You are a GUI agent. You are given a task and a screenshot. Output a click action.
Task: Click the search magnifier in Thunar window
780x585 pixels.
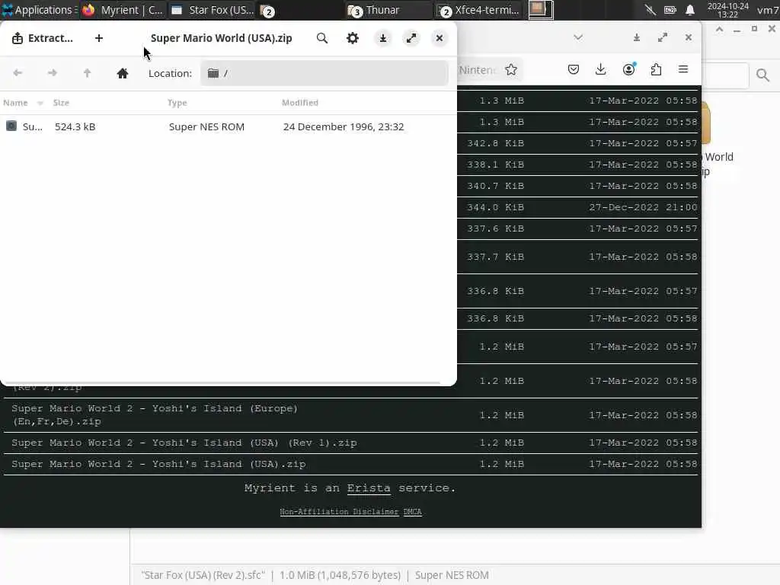[762, 75]
